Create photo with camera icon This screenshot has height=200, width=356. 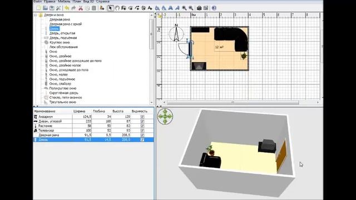(x=199, y=8)
